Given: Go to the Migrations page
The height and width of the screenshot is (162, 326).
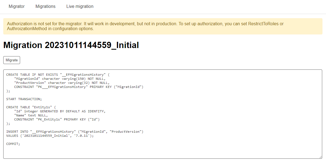Looking at the screenshot, I should point(45,7).
